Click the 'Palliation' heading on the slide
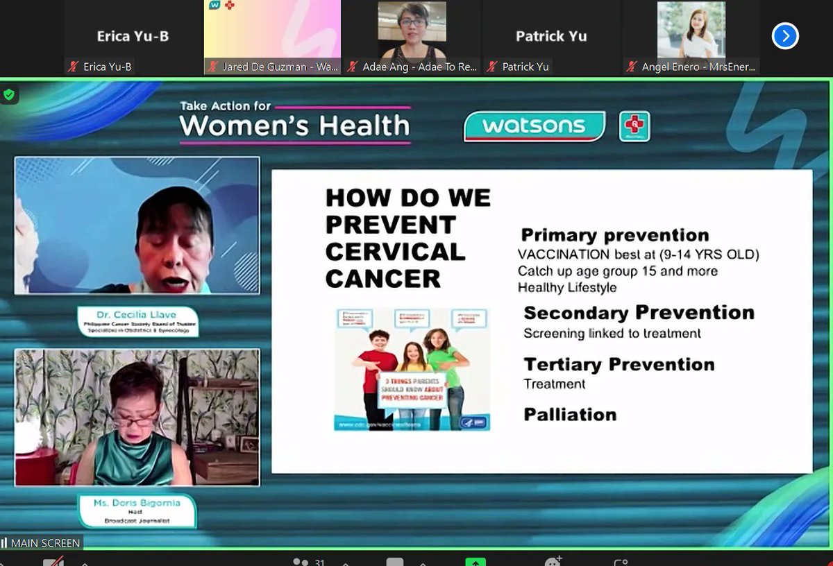 (x=570, y=415)
